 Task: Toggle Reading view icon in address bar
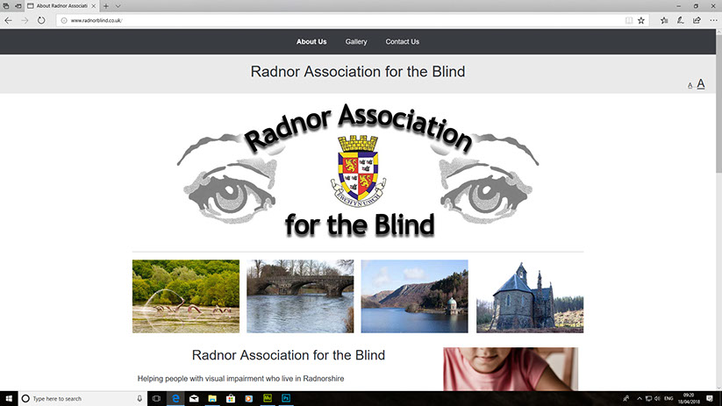coord(628,20)
